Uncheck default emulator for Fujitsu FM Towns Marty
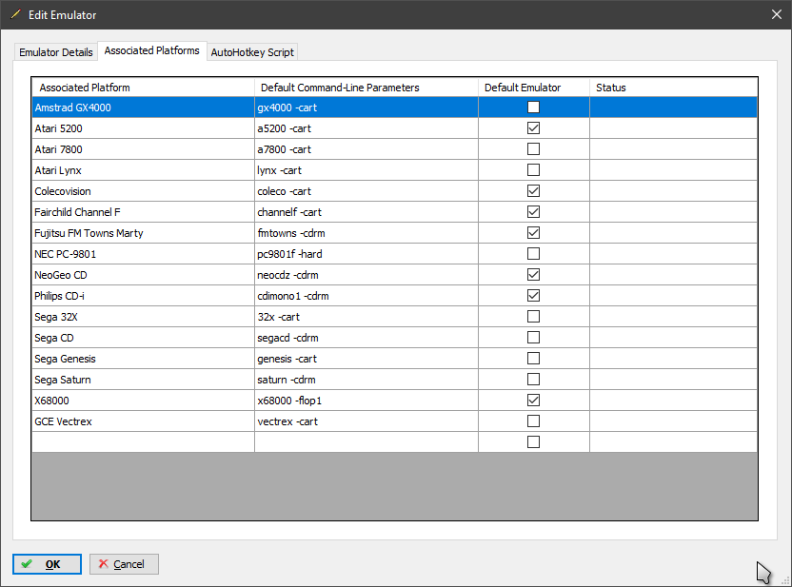The image size is (792, 587). (533, 233)
